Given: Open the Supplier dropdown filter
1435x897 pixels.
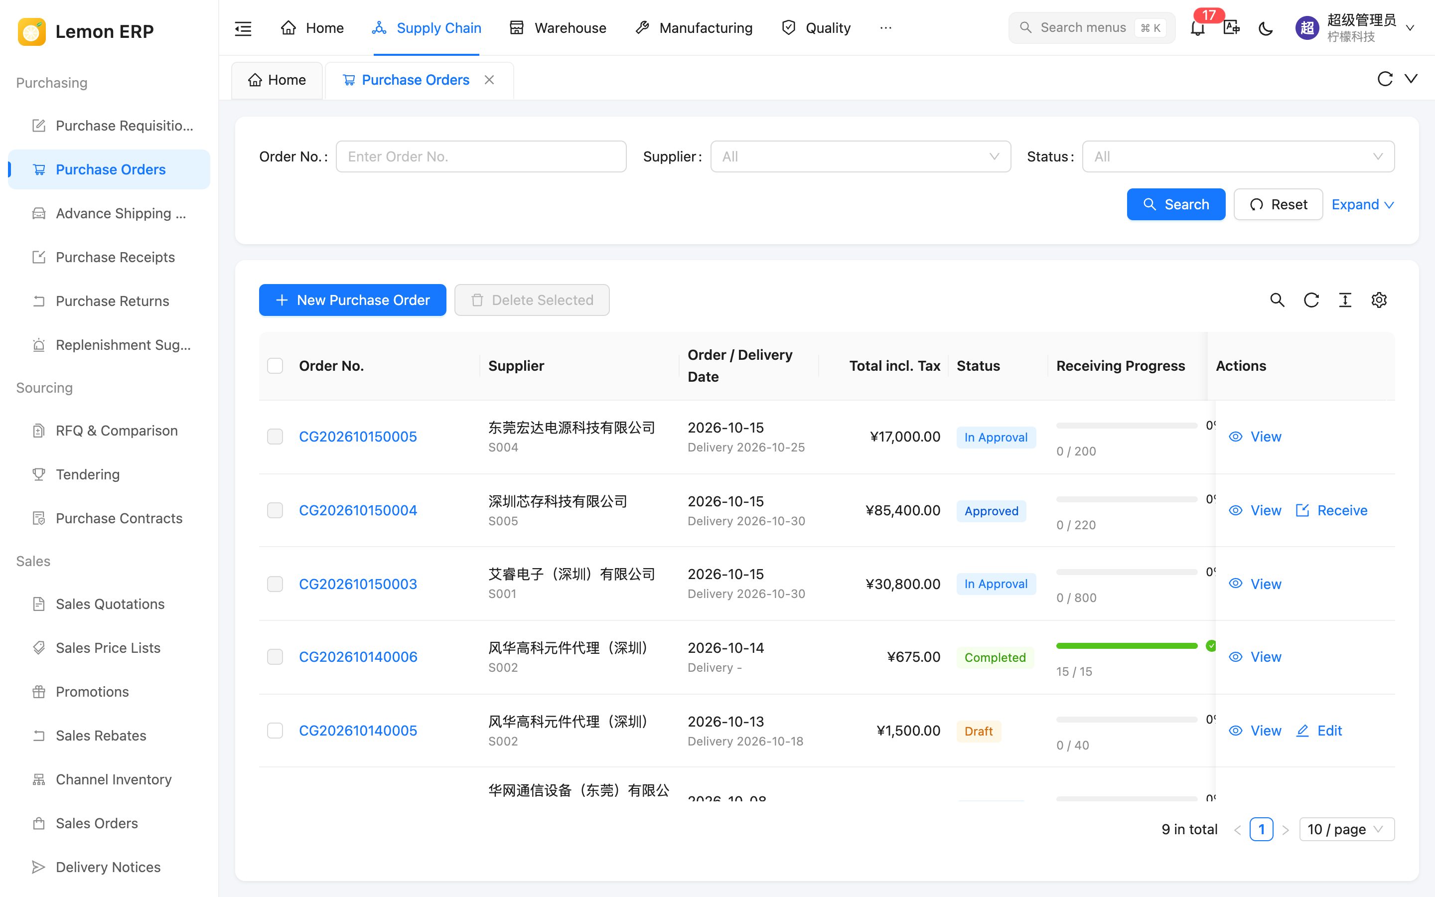Looking at the screenshot, I should click(861, 156).
